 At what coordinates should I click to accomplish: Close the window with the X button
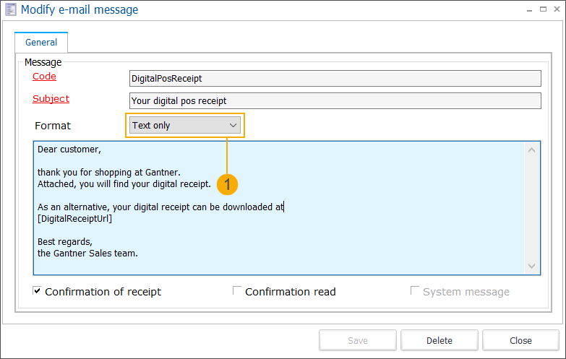coord(557,9)
